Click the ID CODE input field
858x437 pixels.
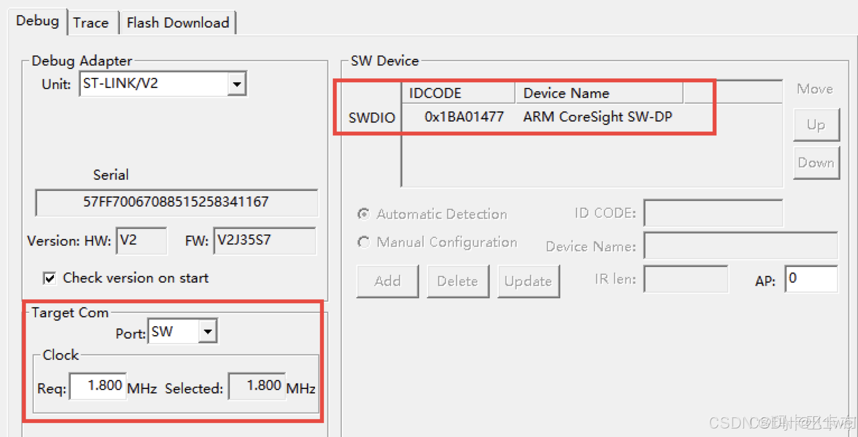[x=713, y=213]
